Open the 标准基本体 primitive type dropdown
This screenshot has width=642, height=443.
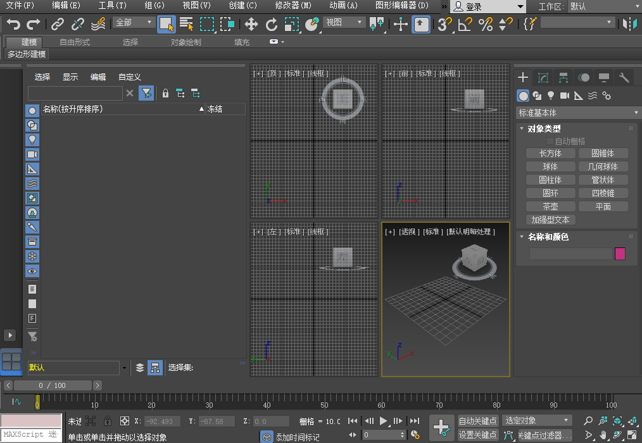click(x=578, y=113)
